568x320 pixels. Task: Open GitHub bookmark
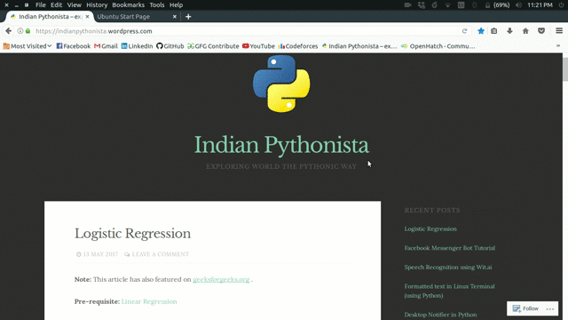170,46
